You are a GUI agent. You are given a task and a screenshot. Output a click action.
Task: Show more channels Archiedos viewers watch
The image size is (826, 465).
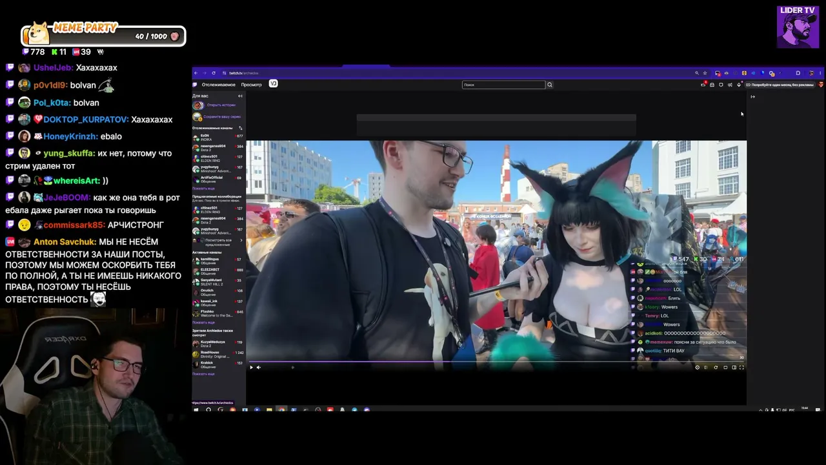203,374
